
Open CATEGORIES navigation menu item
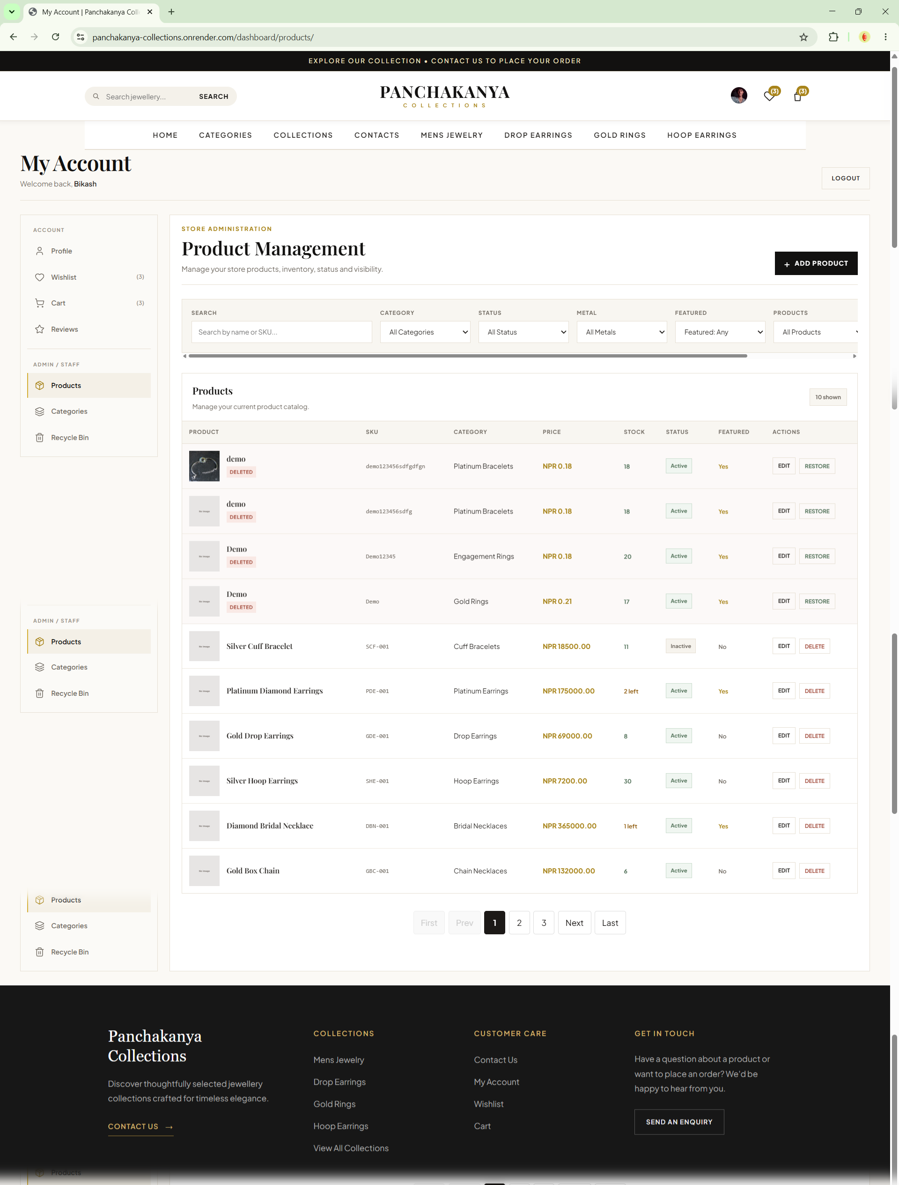point(225,135)
